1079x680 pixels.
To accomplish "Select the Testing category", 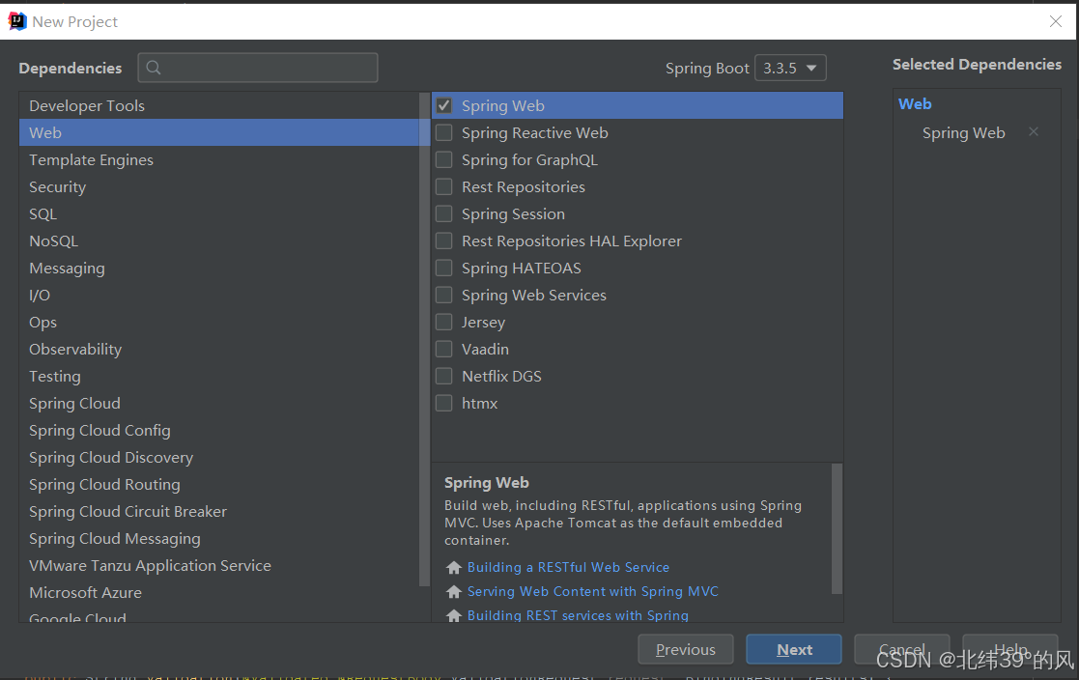I will 55,376.
